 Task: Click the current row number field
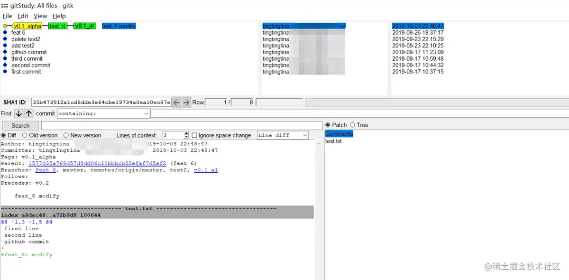point(216,102)
